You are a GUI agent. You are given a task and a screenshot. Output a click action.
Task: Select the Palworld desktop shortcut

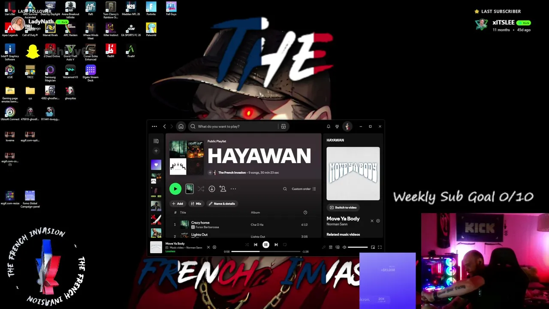pyautogui.click(x=151, y=30)
